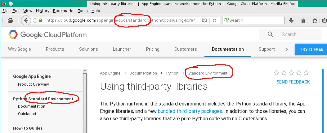Click the sidebar scroll-up arrow
The height and width of the screenshot is (133, 327).
85,71
